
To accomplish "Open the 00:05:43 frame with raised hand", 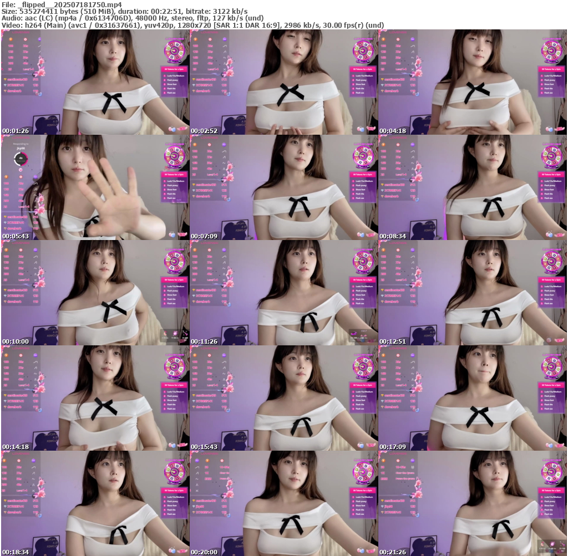I will coord(95,187).
